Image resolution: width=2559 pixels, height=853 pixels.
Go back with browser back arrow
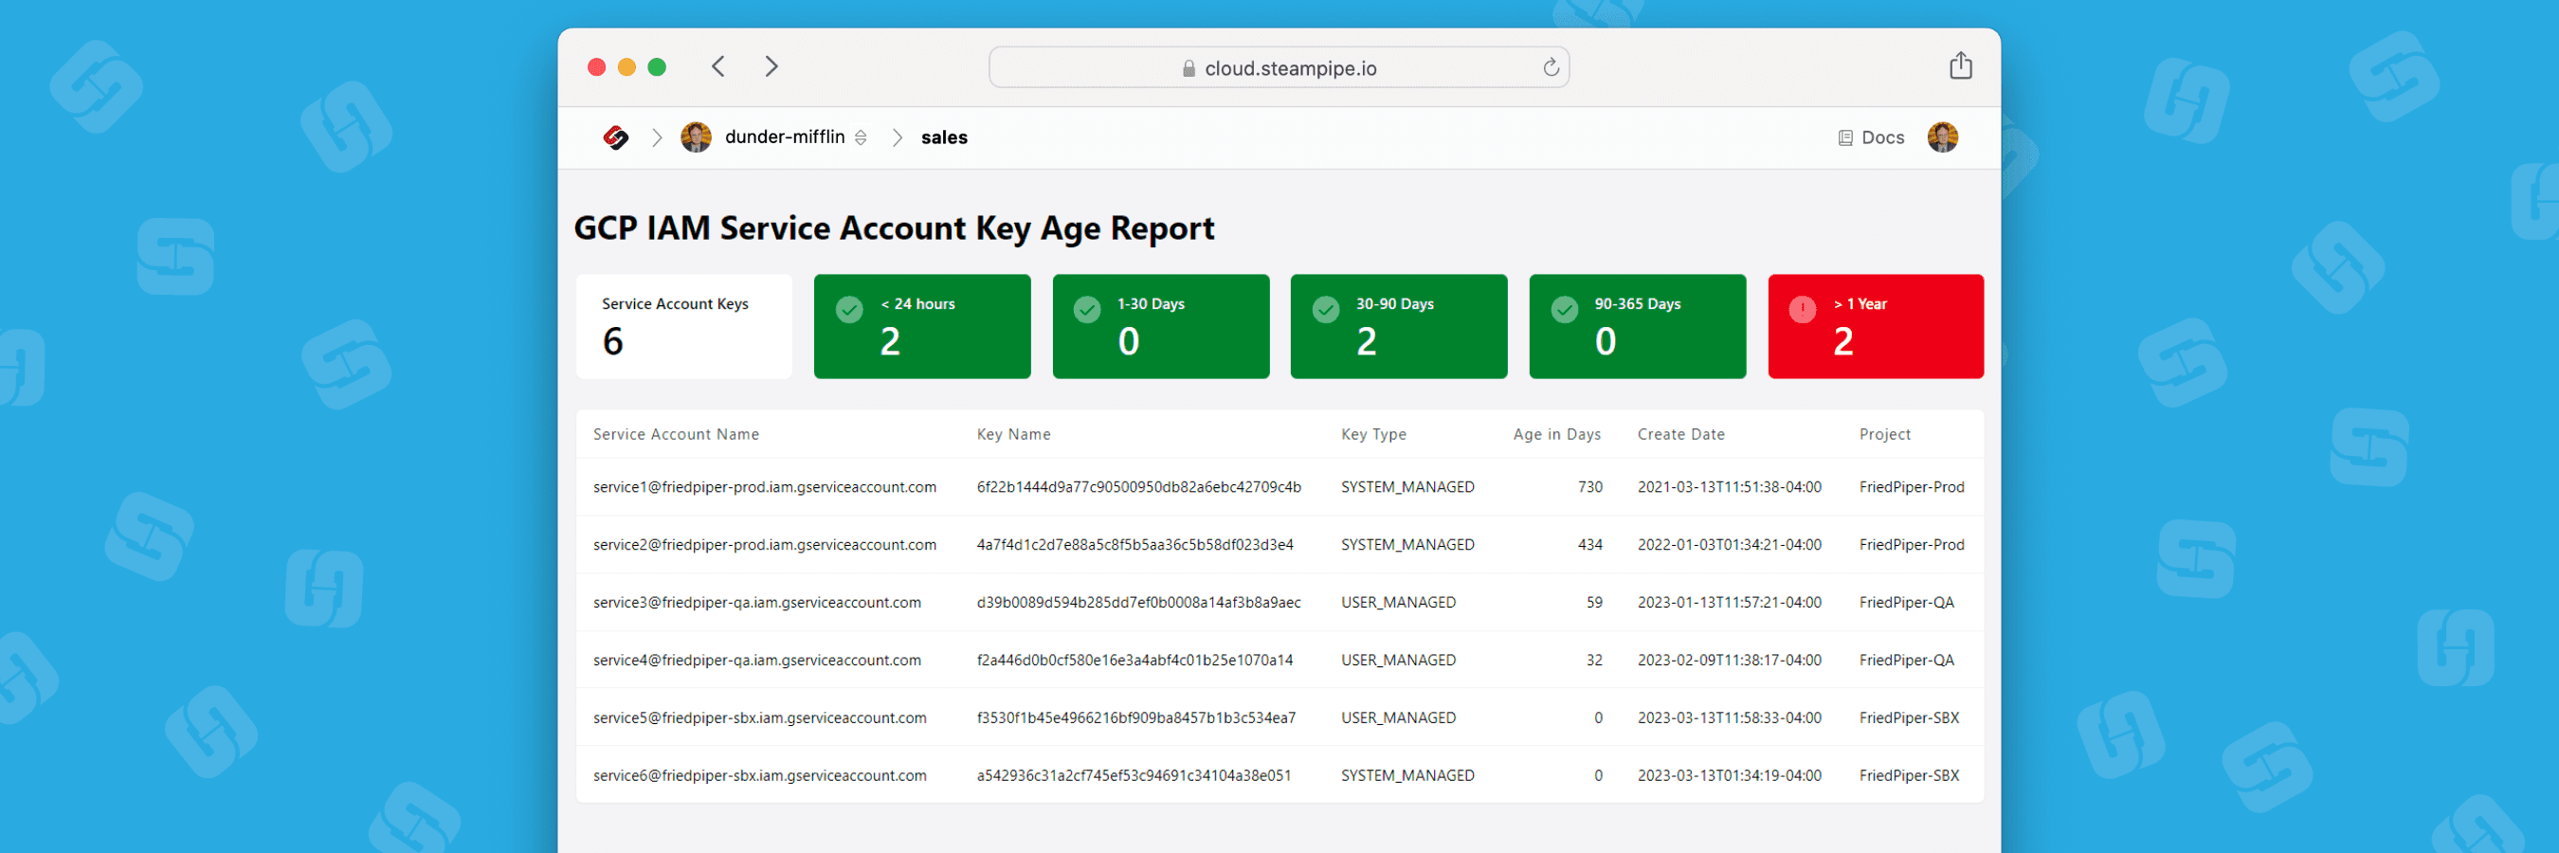(718, 66)
